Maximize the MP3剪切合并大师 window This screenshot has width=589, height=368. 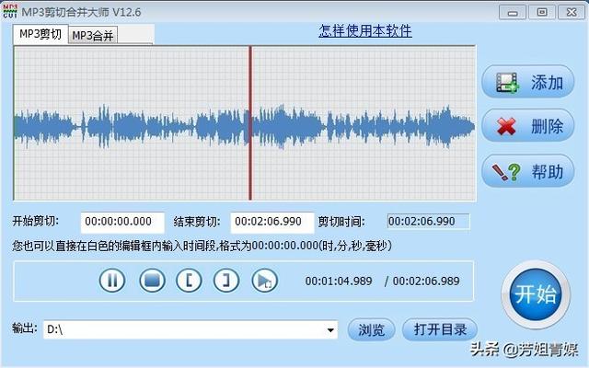click(542, 12)
